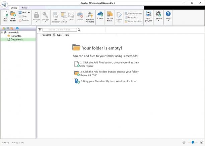The image size is (205, 146).
Task: Click Lock project
Action: [x=148, y=16]
